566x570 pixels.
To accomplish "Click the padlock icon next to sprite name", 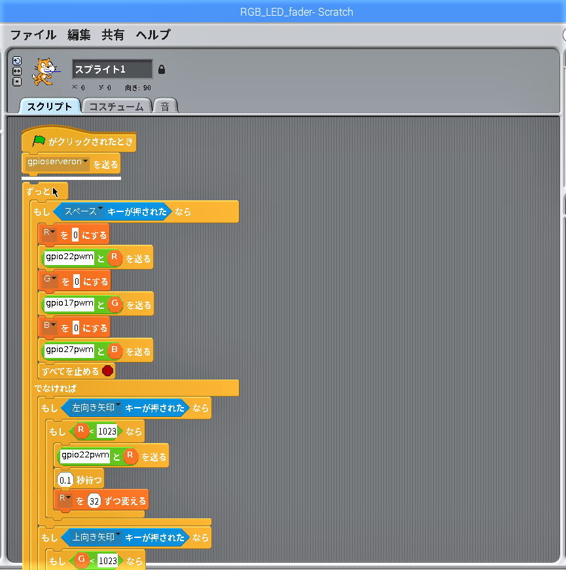I will click(x=162, y=69).
